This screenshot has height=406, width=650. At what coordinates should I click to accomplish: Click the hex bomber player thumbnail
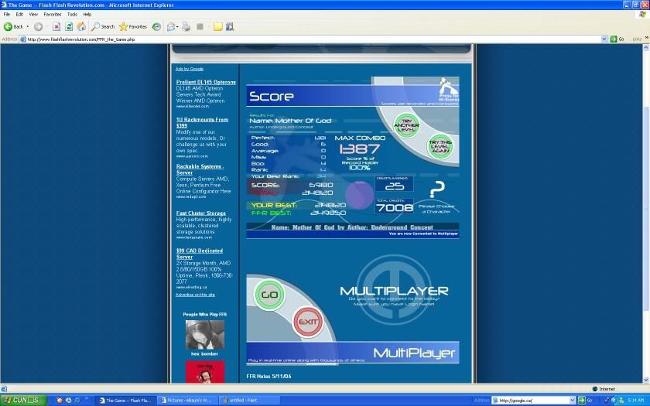point(205,335)
